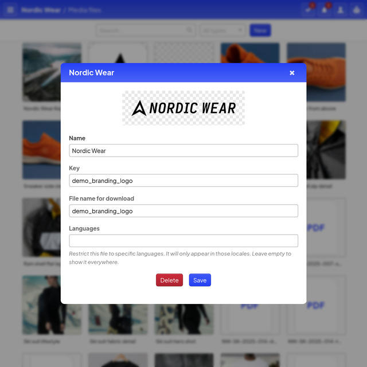Click the rightmost header icon
The image size is (367, 367).
click(x=357, y=10)
